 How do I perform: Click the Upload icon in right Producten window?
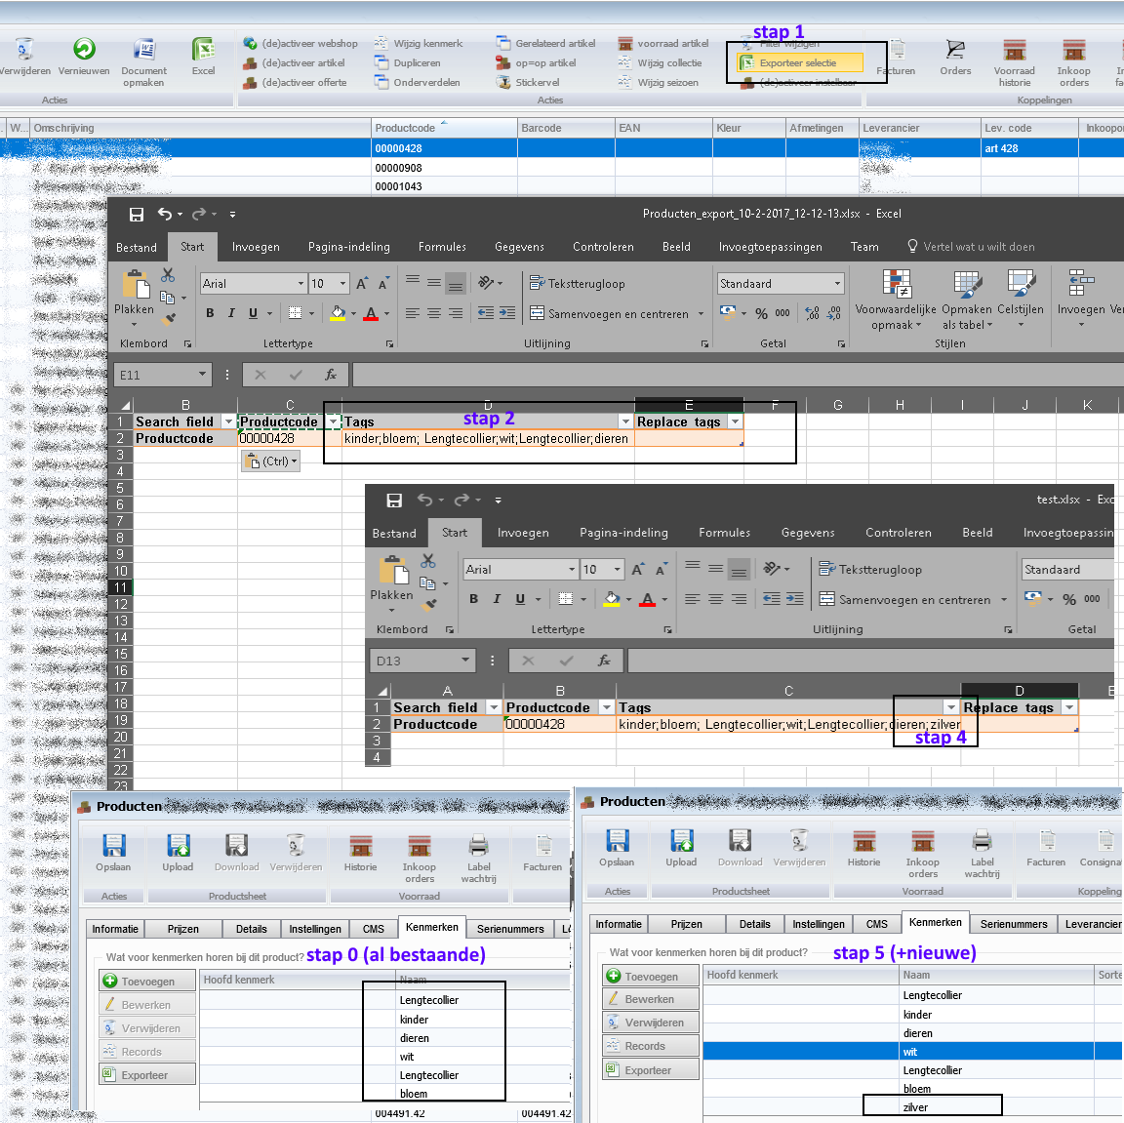(x=681, y=841)
